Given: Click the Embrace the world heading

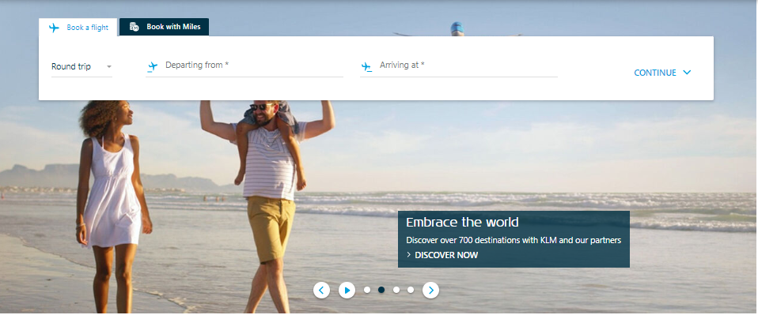Looking at the screenshot, I should pyautogui.click(x=462, y=223).
